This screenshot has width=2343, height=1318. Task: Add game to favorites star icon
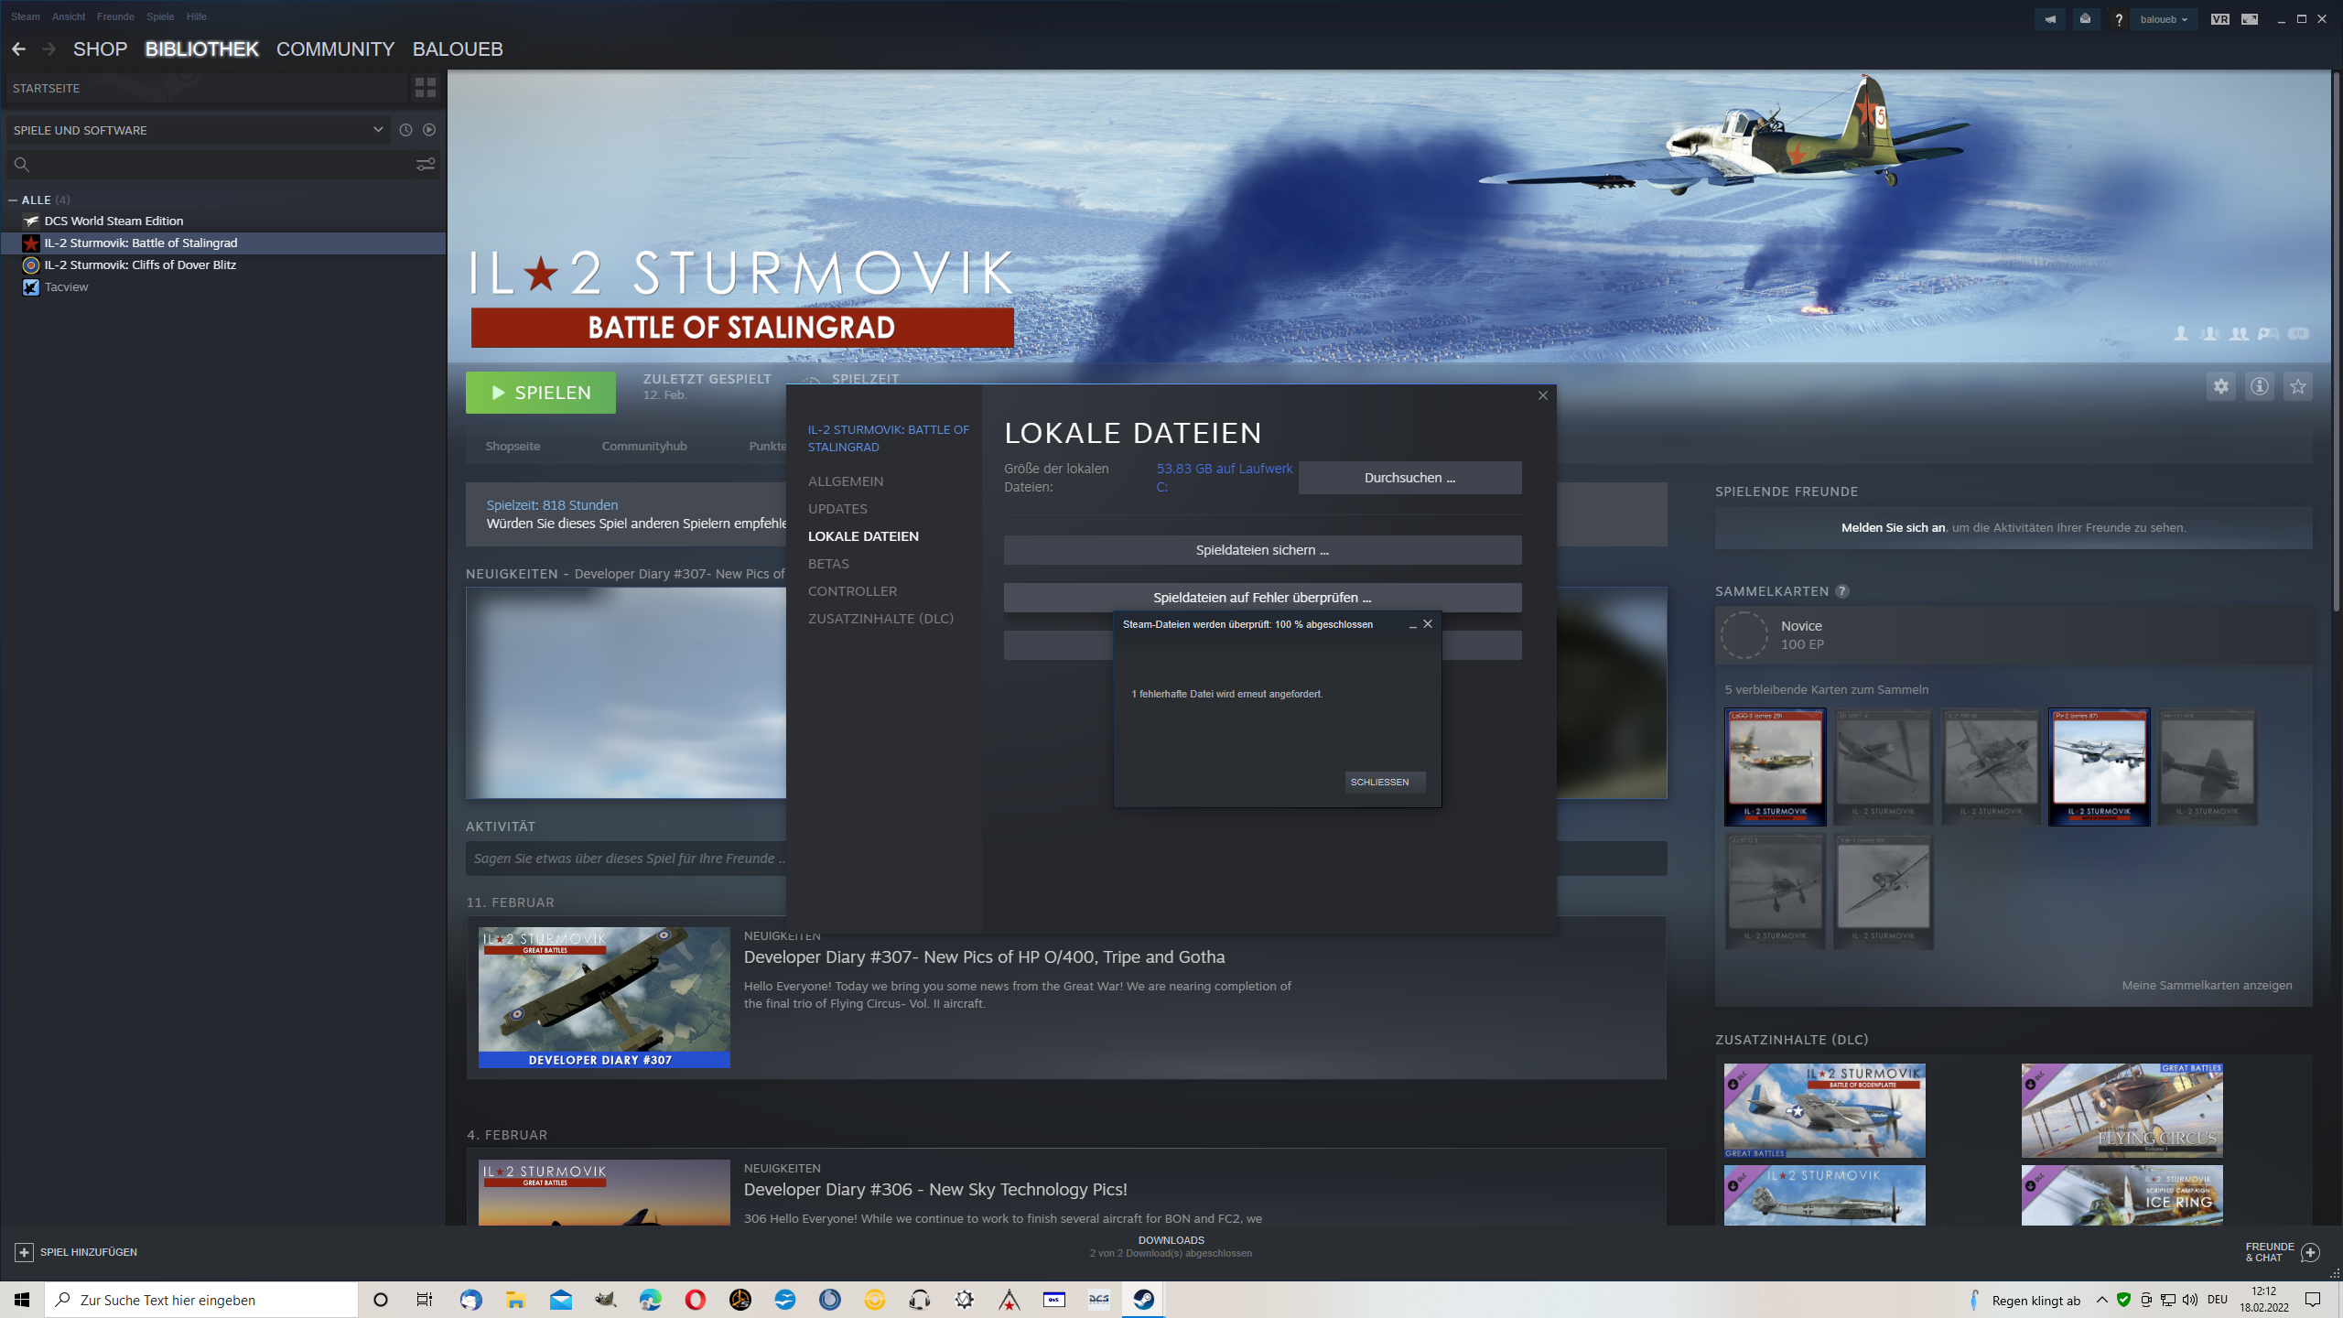[x=2298, y=386]
